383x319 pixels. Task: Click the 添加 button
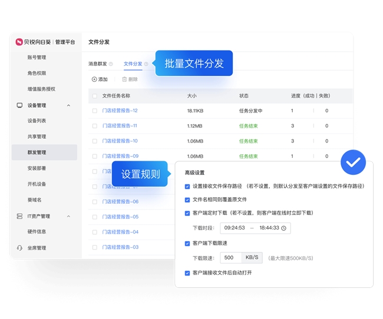pos(100,79)
